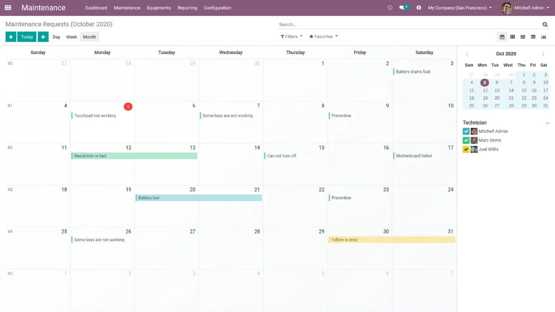Select highlighted day 5 in mini calendar
This screenshot has height=312, width=555.
484,83
